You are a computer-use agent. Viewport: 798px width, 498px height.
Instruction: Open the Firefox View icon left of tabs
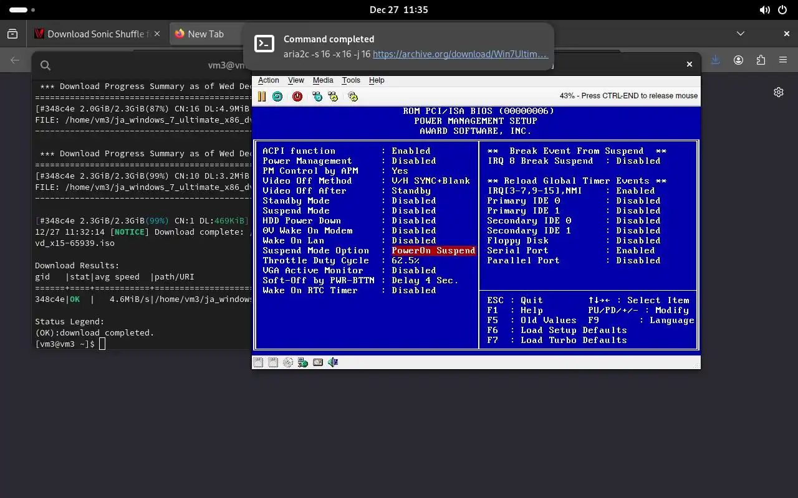pyautogui.click(x=12, y=34)
